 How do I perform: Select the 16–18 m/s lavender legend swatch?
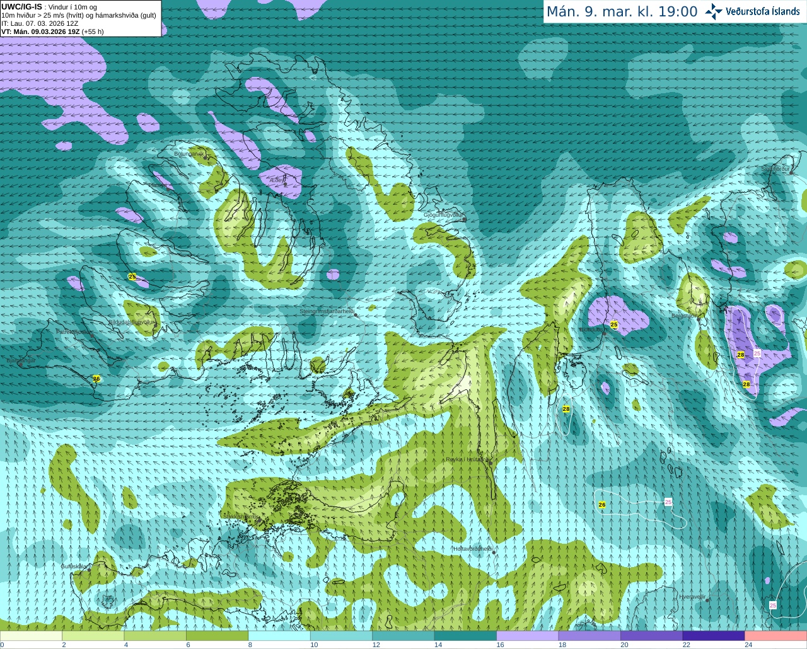click(528, 636)
